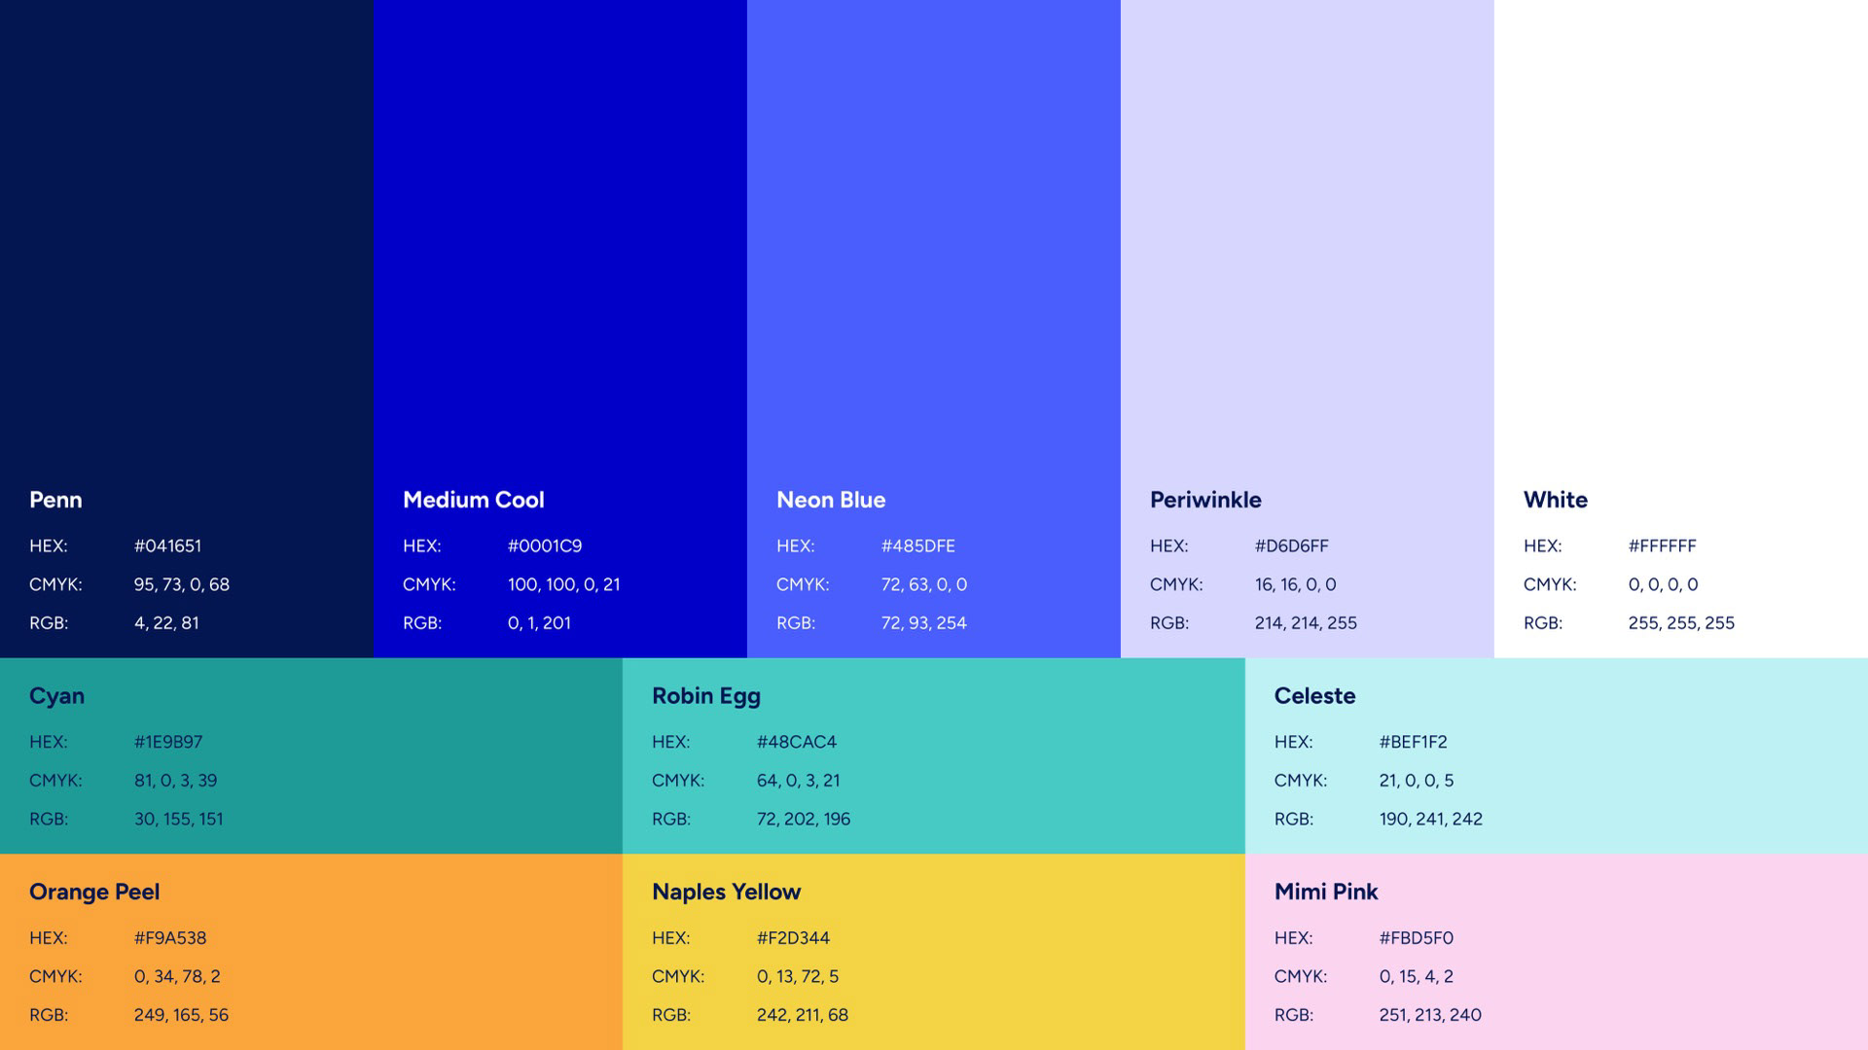Image resolution: width=1868 pixels, height=1050 pixels.
Task: Pick the Periwinkle lavender swatch
Action: (x=1307, y=243)
